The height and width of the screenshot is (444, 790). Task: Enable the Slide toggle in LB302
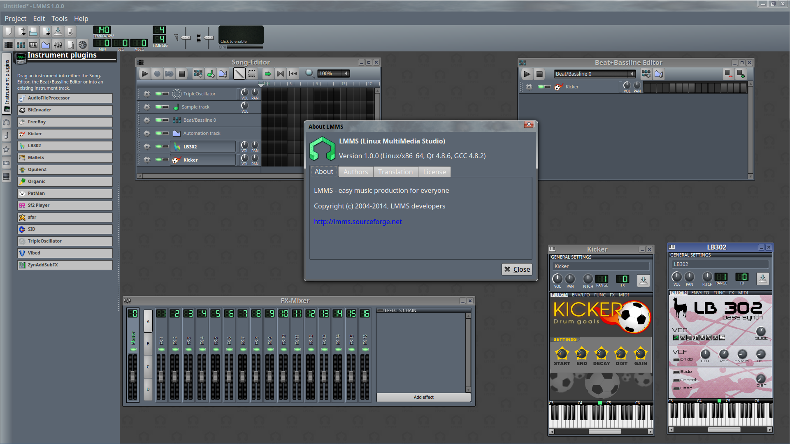pyautogui.click(x=676, y=372)
